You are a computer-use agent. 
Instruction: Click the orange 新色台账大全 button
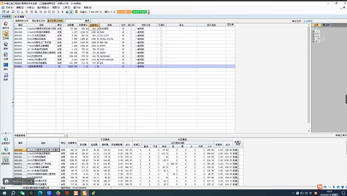click(125, 12)
